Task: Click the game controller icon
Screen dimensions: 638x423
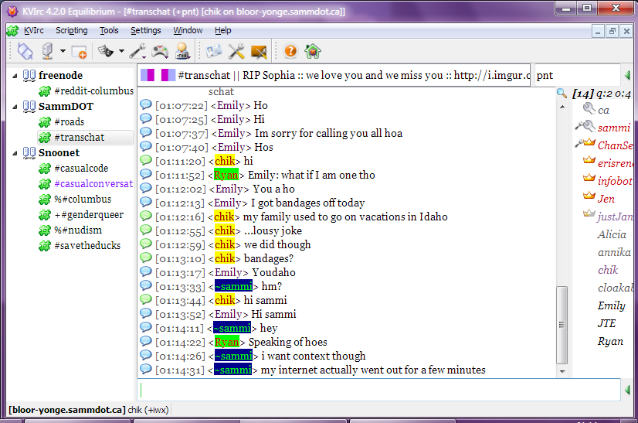Action: point(160,51)
